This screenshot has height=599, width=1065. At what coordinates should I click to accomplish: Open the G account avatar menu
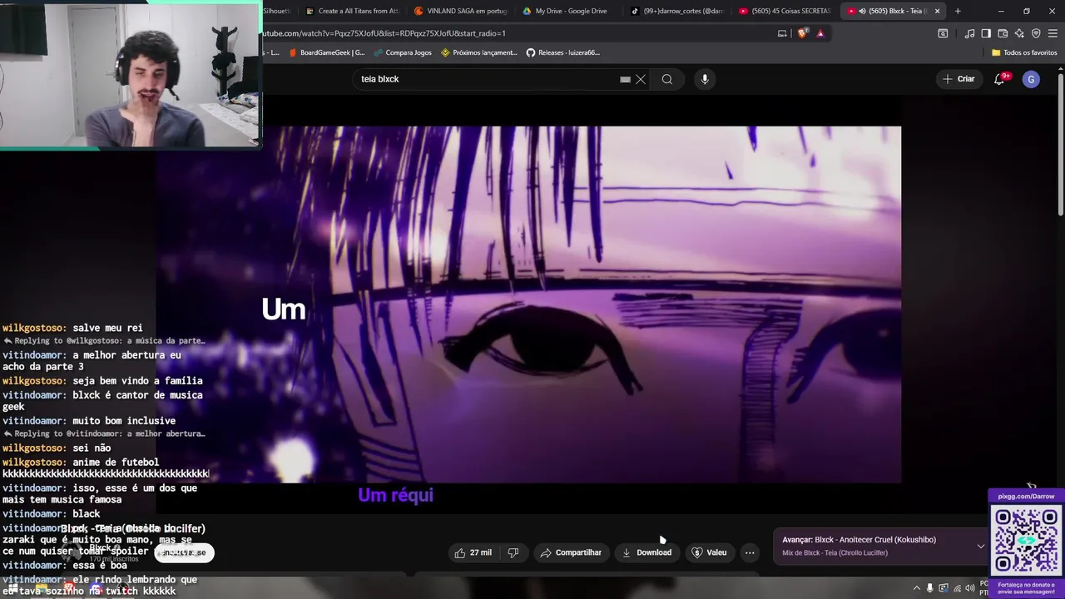(1032, 79)
